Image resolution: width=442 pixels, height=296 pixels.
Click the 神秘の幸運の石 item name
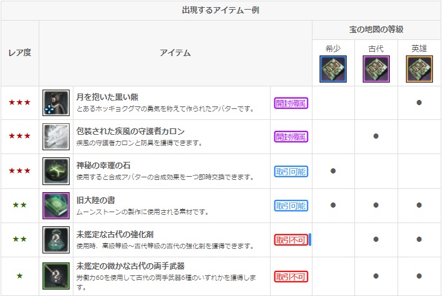(104, 165)
